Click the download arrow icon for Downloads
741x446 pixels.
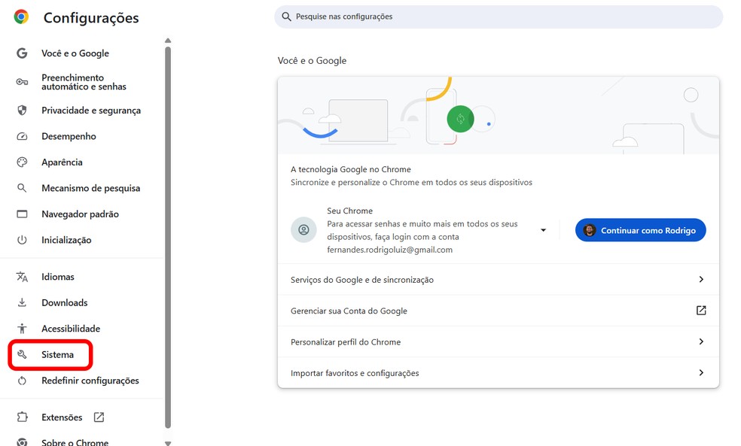[22, 302]
